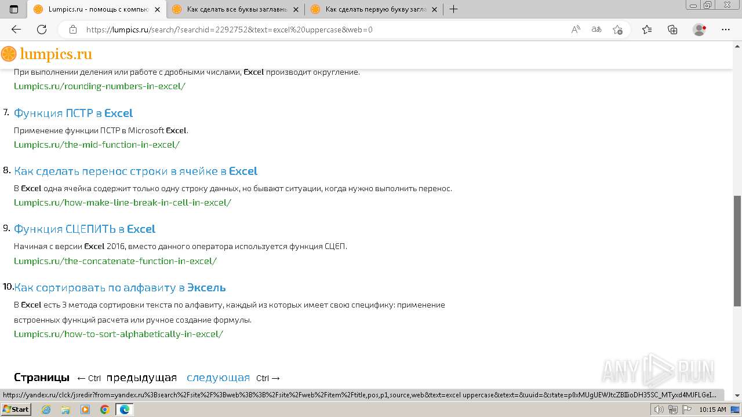Click scrollbar down arrow
The height and width of the screenshot is (417, 742).
(737, 396)
